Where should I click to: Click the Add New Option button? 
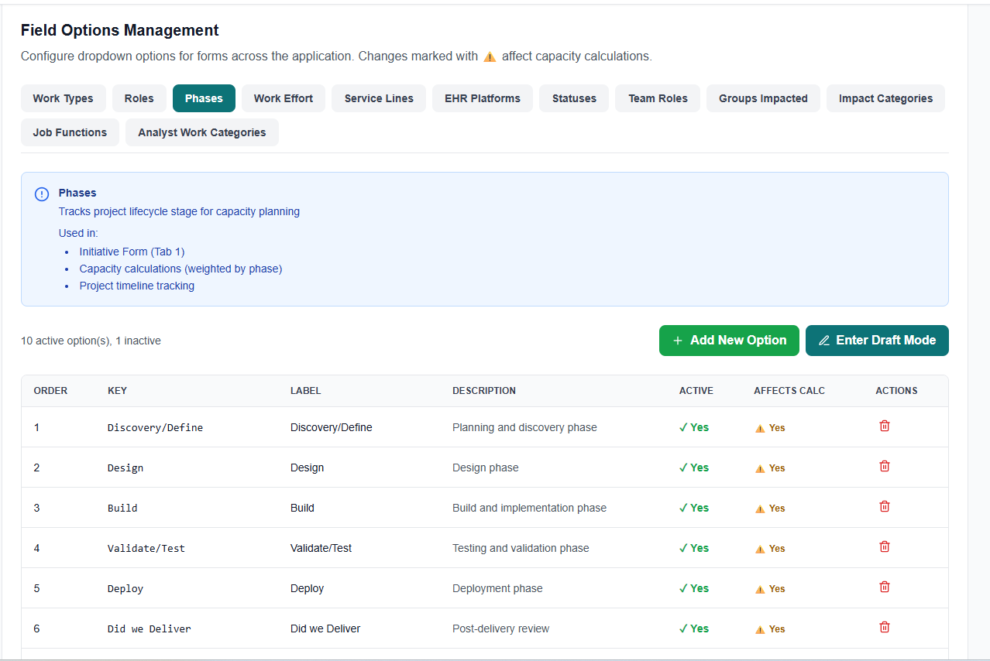tap(728, 340)
